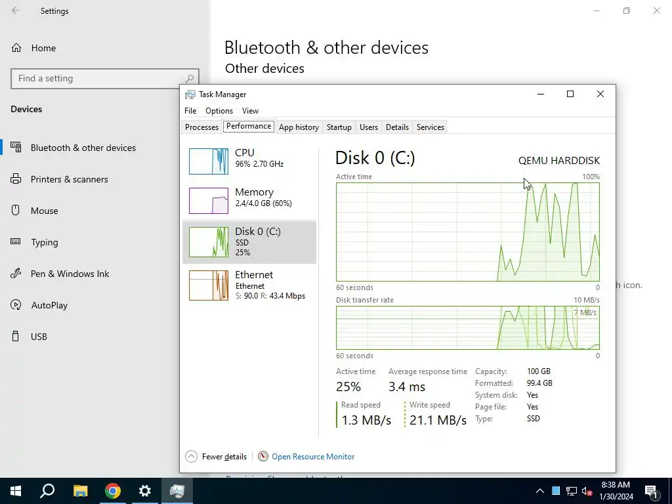Click the 100 GB capacity value
The width and height of the screenshot is (672, 504).
click(x=539, y=371)
